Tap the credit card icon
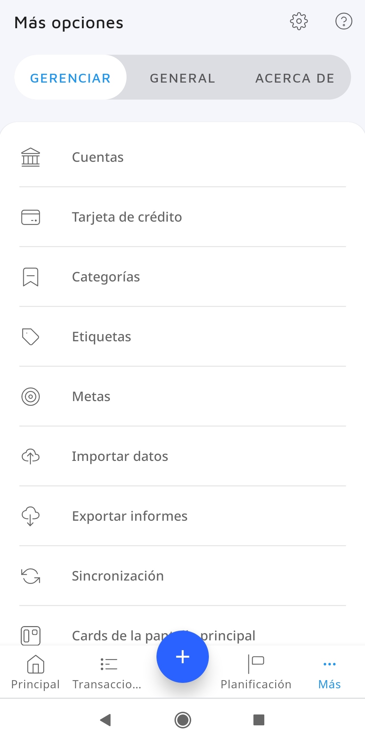The width and height of the screenshot is (365, 742). tap(31, 217)
